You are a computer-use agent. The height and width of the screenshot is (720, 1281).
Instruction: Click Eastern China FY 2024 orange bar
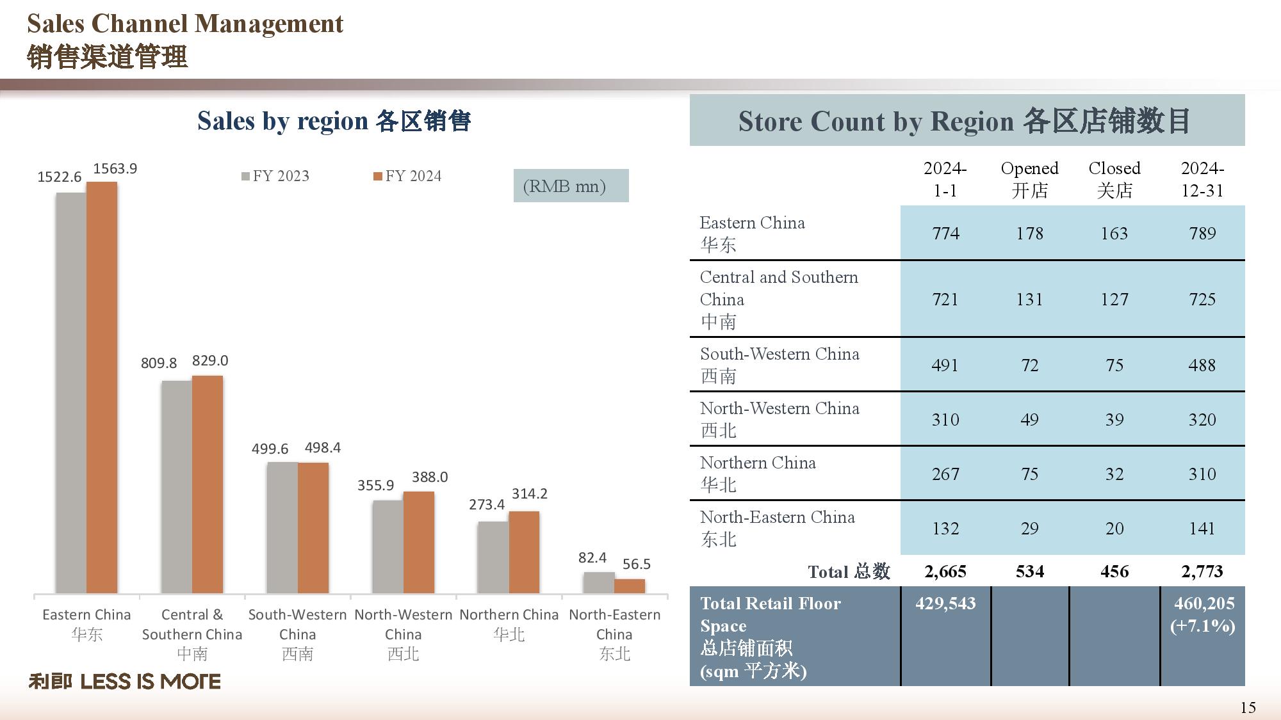102,387
